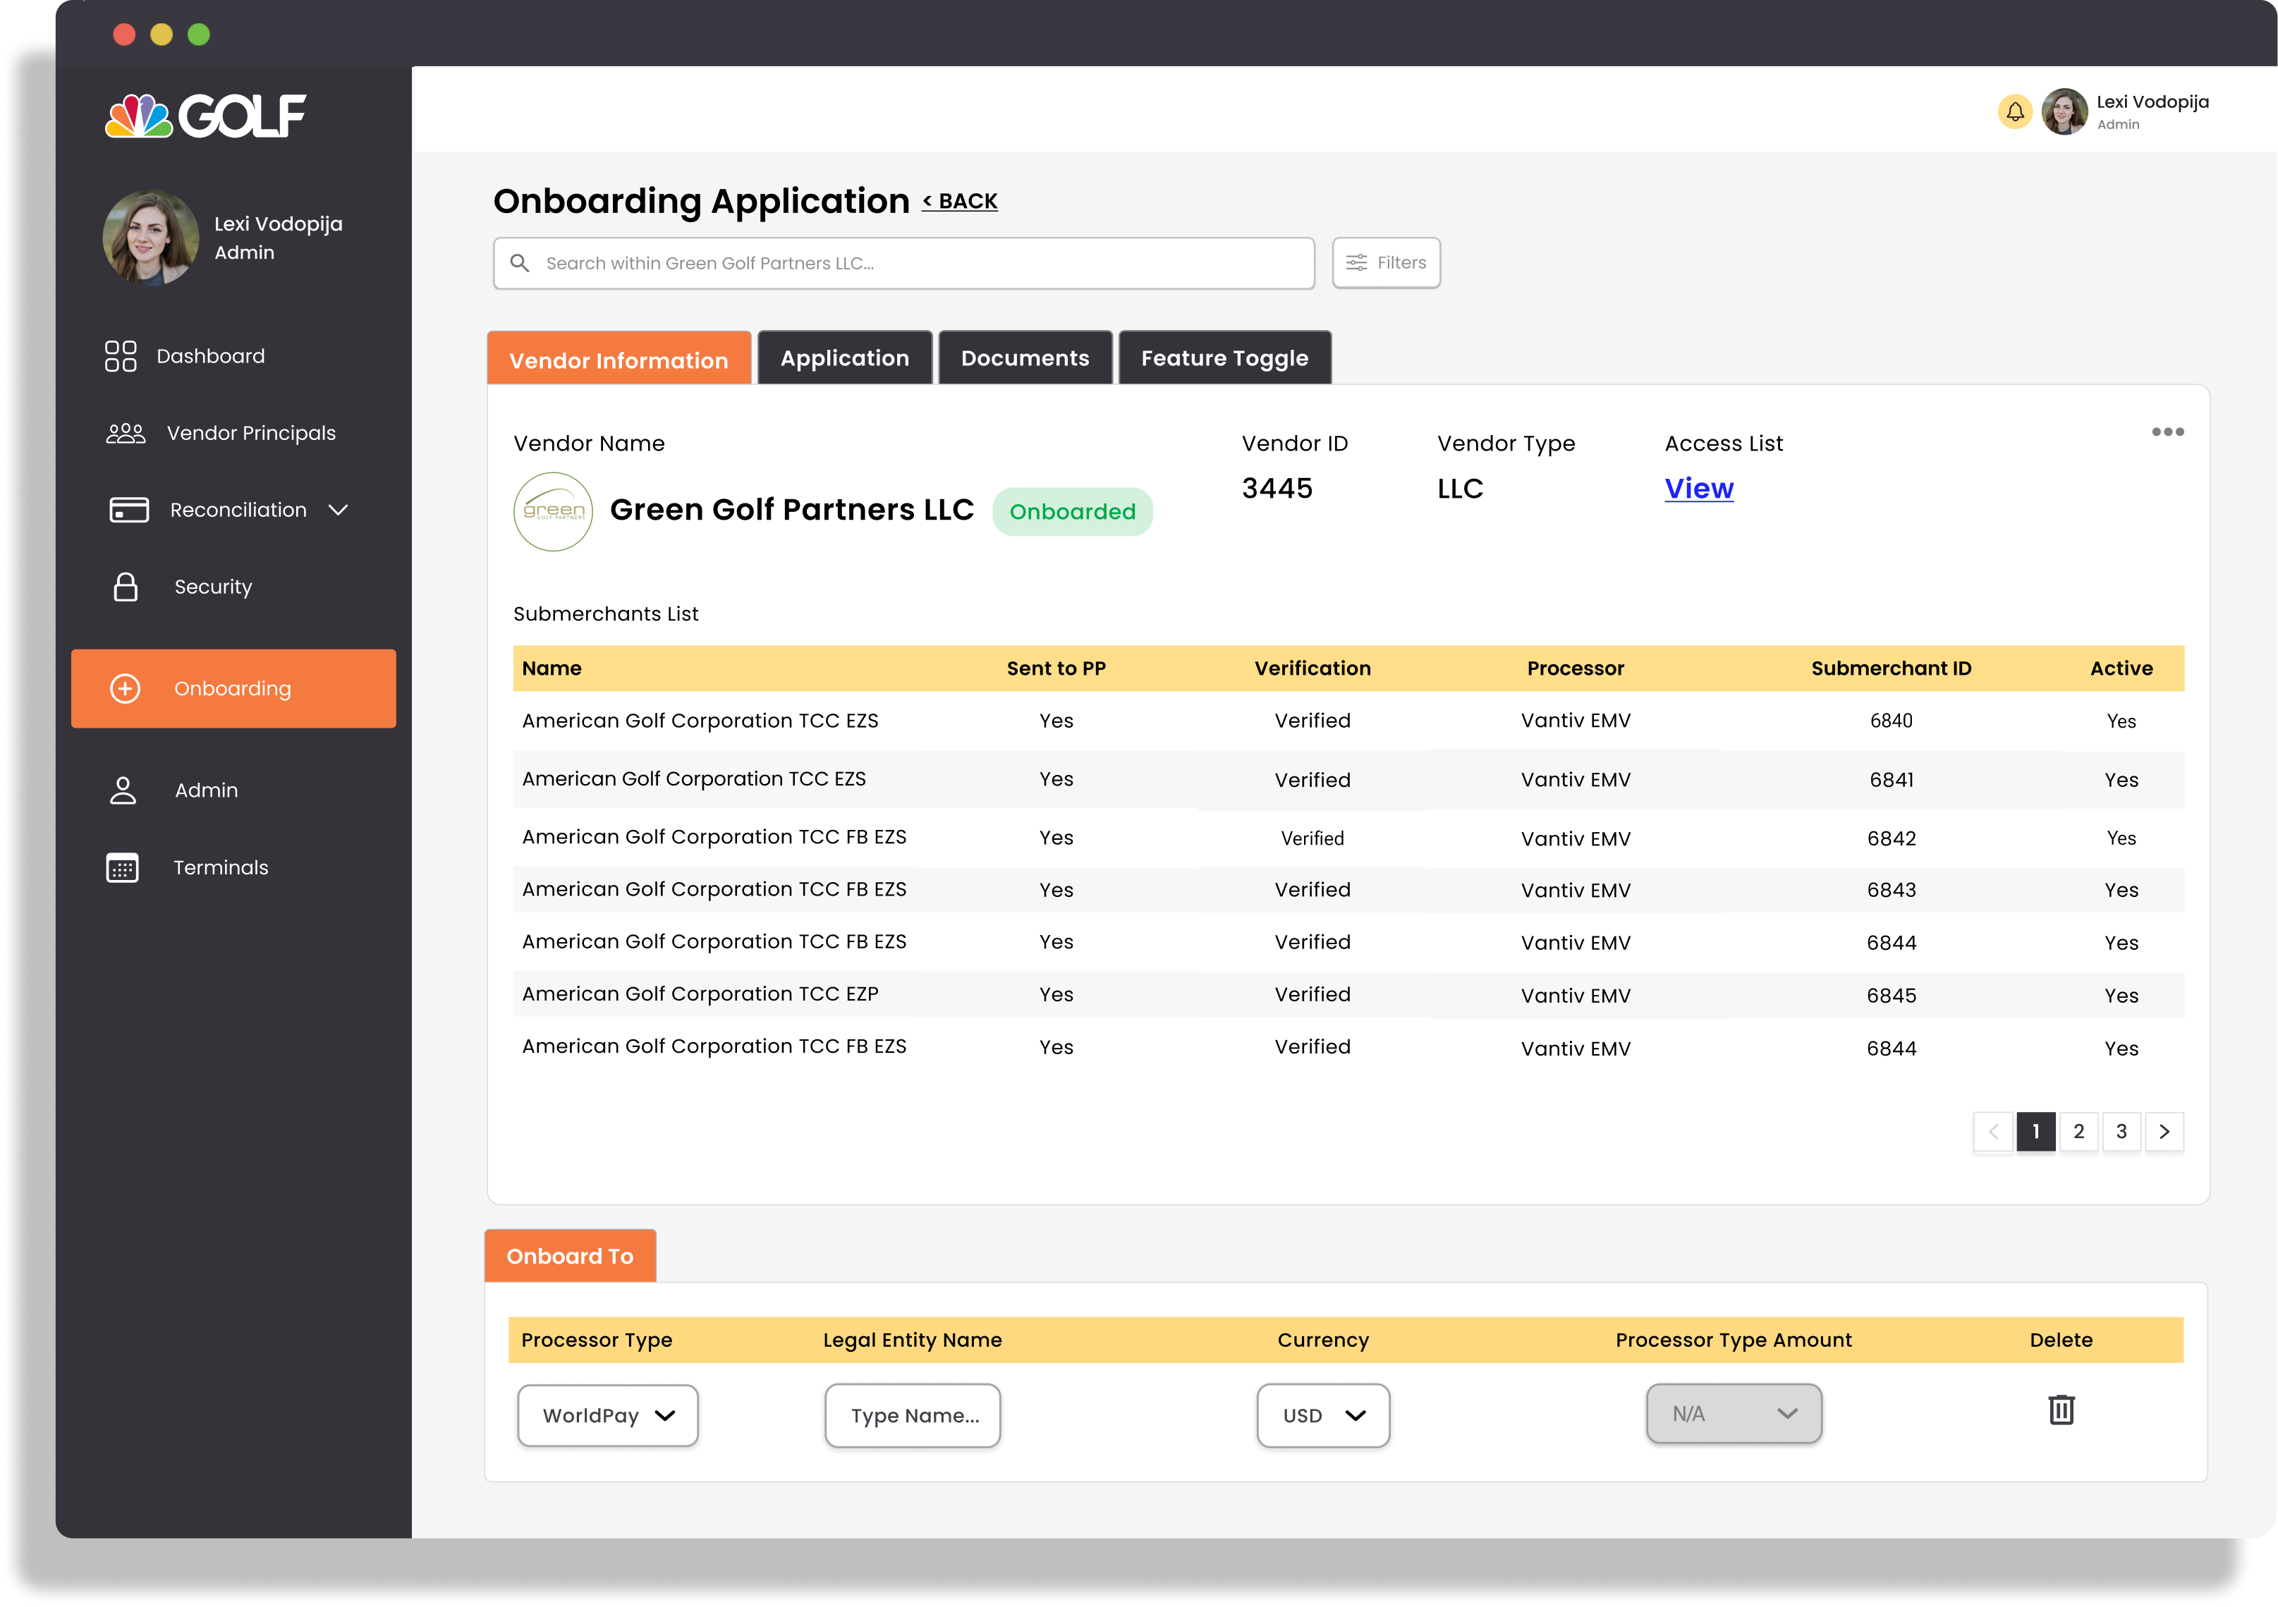
Task: Click submerchant ID 6845
Action: 1891,995
